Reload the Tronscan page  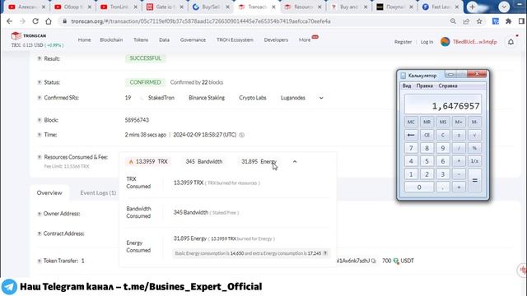tap(35, 21)
